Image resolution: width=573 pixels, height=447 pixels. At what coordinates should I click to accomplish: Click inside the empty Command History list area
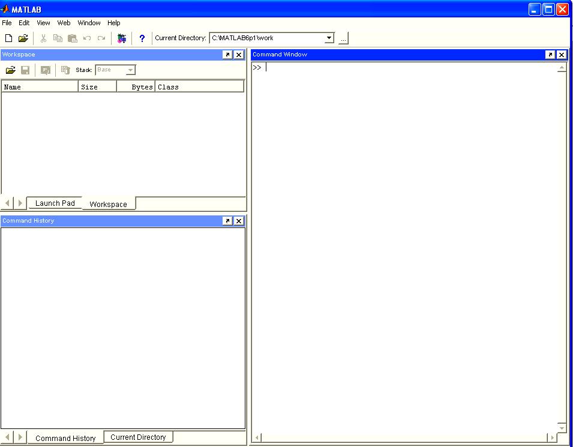[123, 328]
